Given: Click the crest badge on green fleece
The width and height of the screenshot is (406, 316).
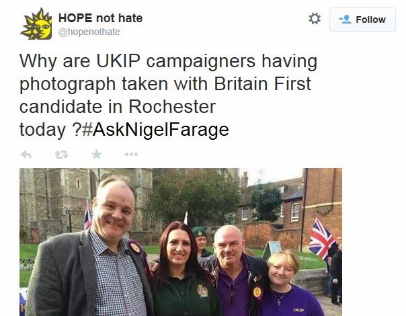Looking at the screenshot, I should click(x=202, y=290).
